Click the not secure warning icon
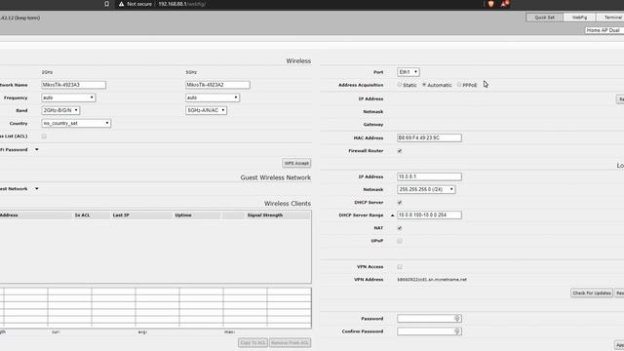This screenshot has width=624, height=351. 121,4
